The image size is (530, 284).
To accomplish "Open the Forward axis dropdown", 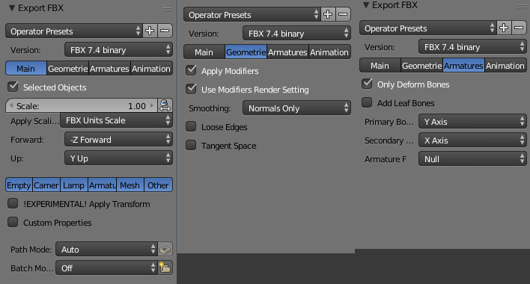I will coord(118,140).
